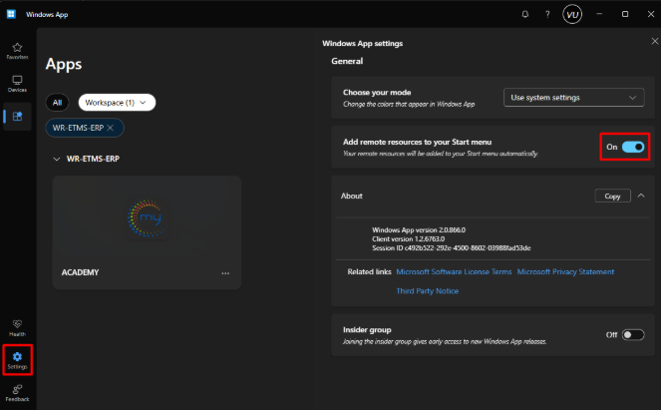Screen dimensions: 661x410
Task: Collapse the About section chevron
Action: tap(641, 197)
